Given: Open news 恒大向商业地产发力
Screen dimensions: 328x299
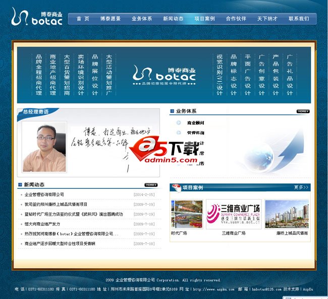Looking at the screenshot, I should (x=42, y=224).
